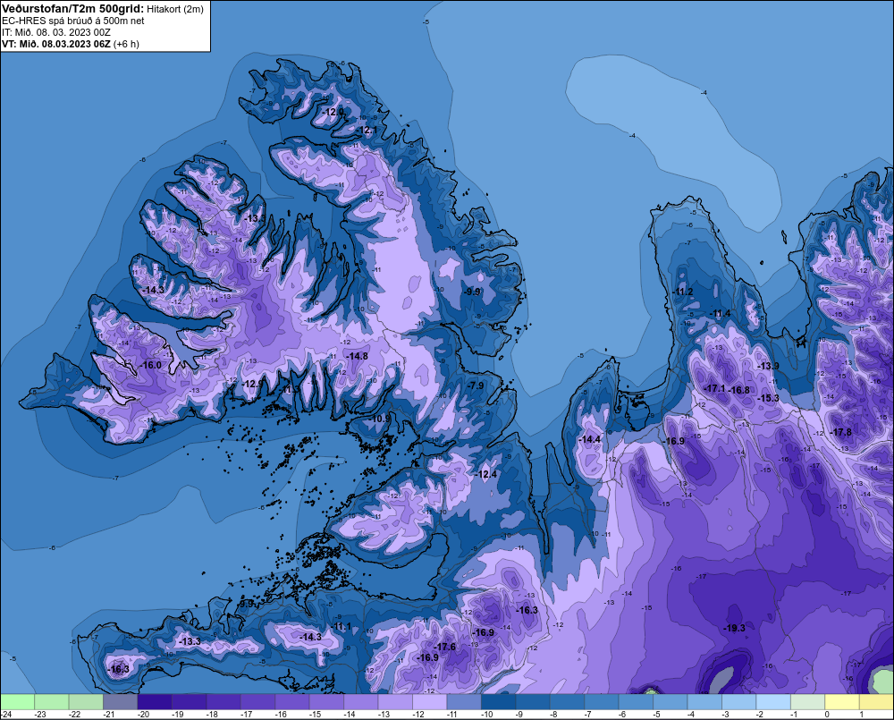Click the legend scale number -17
The image size is (894, 720).
point(247,715)
